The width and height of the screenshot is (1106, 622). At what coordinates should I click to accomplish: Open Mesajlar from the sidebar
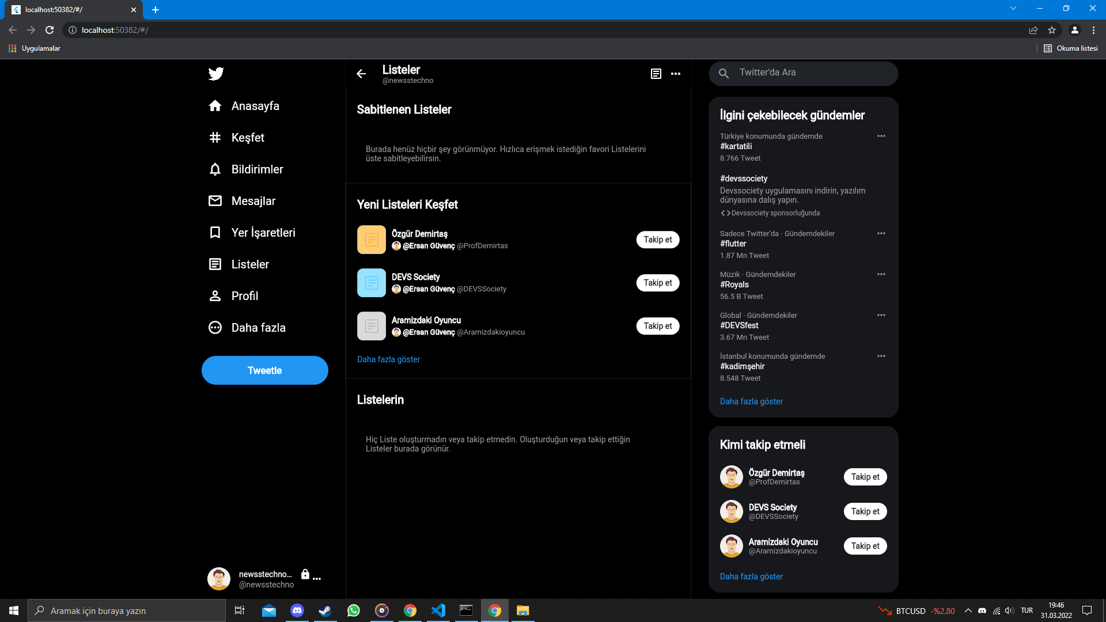pyautogui.click(x=242, y=201)
